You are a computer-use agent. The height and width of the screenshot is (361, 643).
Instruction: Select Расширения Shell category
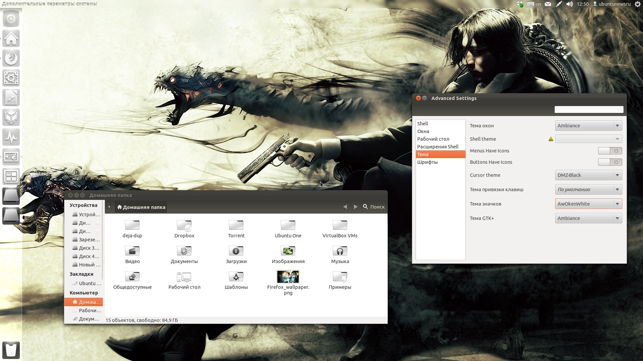[440, 147]
